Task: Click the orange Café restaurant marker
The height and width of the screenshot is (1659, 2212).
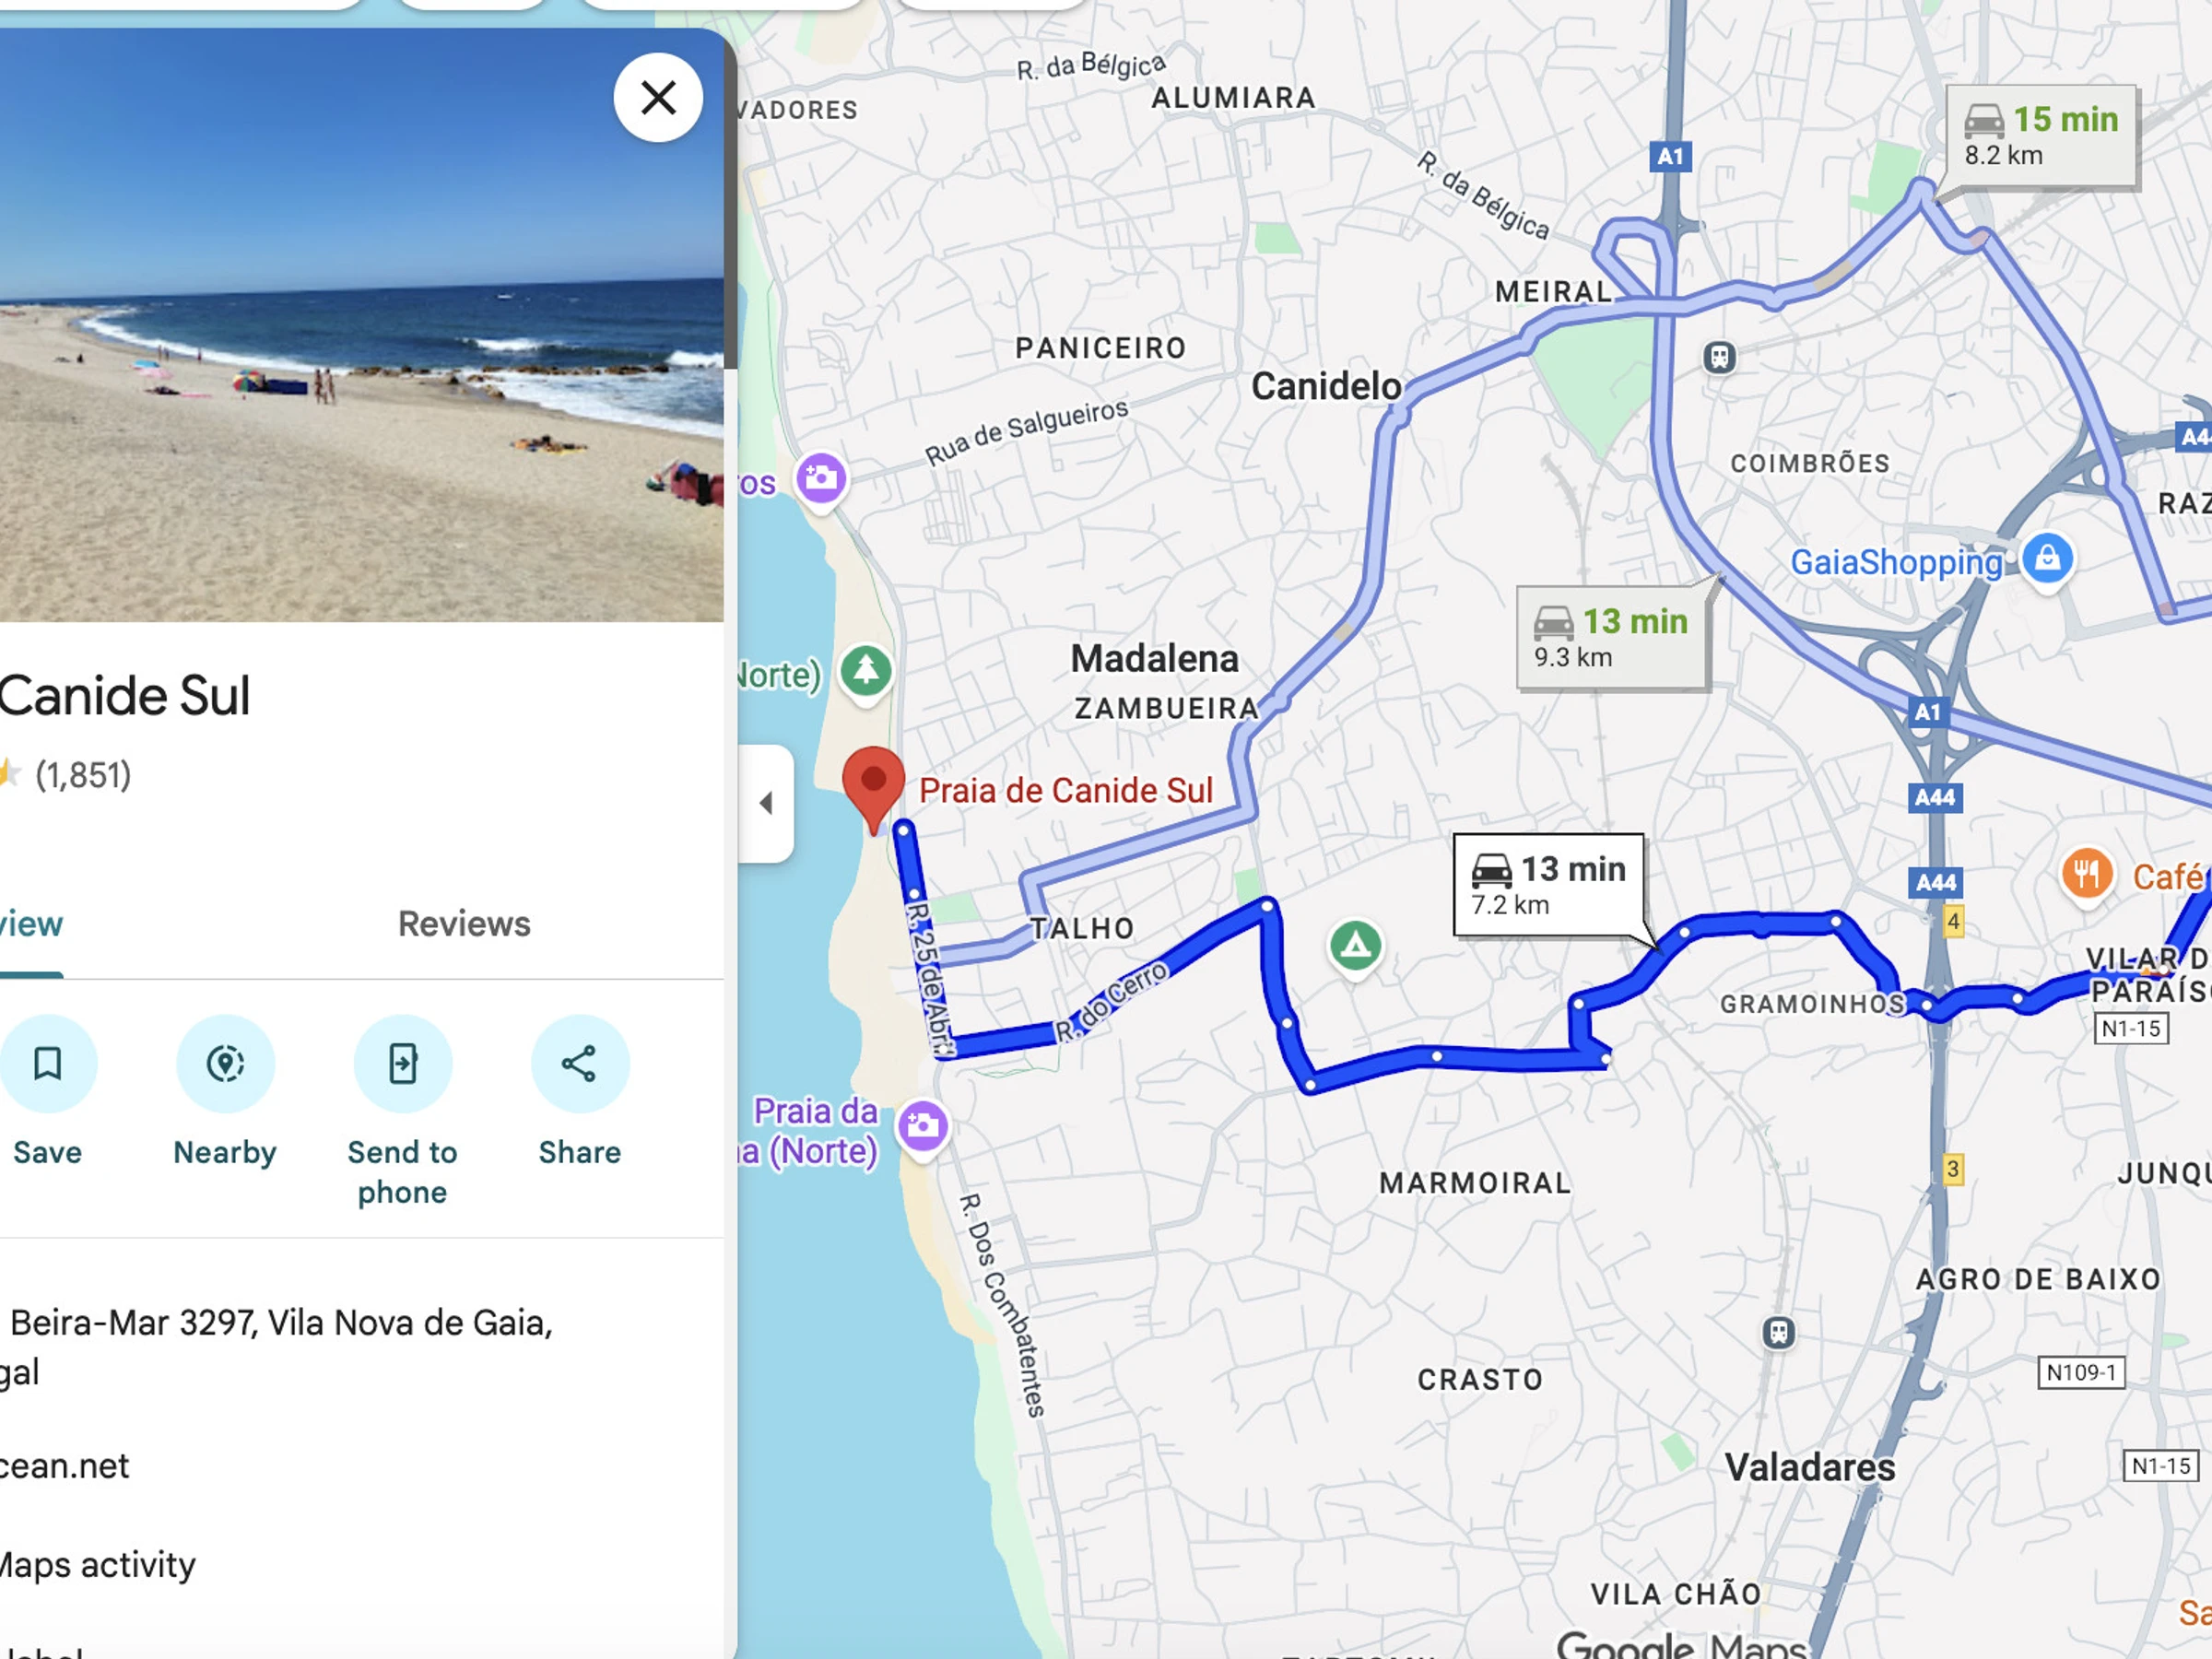Action: point(2086,875)
